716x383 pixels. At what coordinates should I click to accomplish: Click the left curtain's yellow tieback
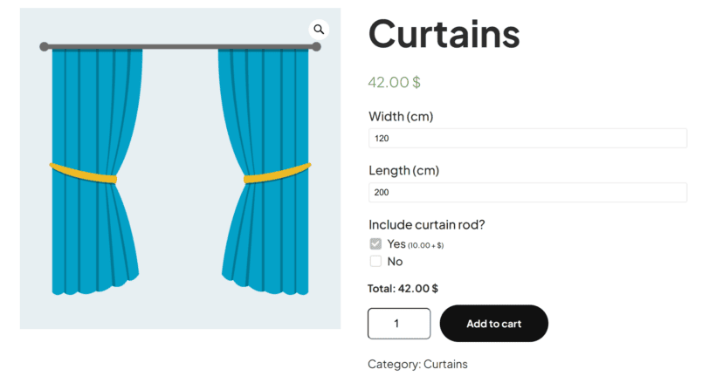click(x=83, y=173)
